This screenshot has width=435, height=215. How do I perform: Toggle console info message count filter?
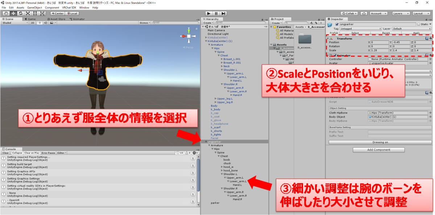click(x=180, y=153)
